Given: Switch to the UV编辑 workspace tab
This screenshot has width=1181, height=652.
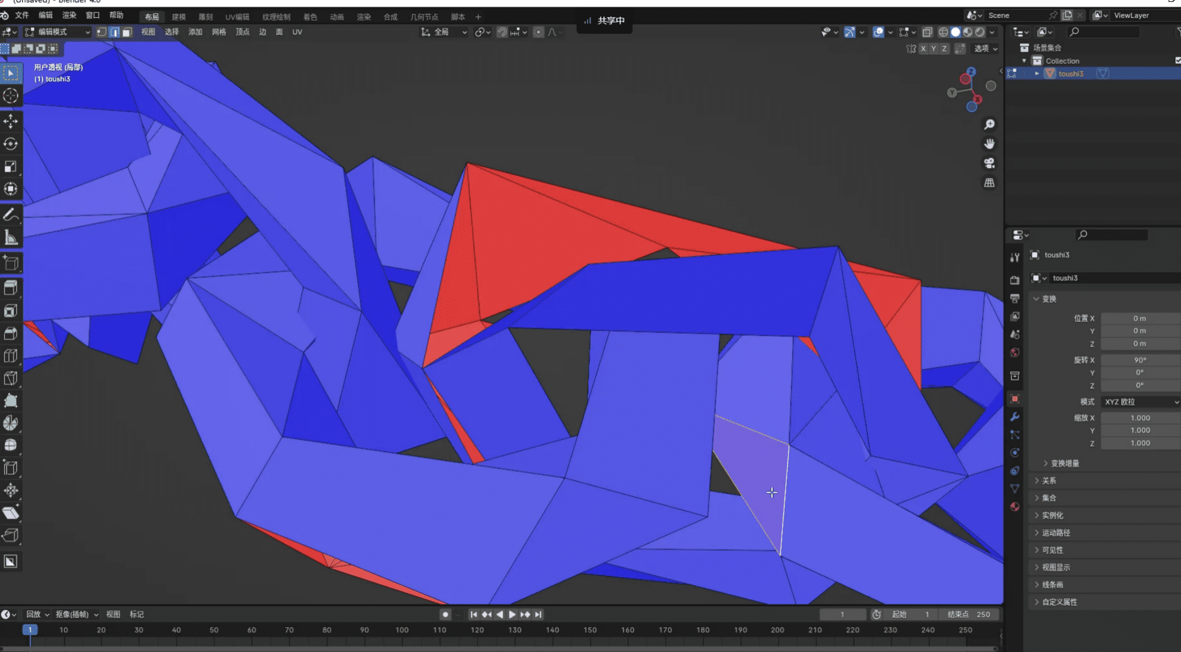Looking at the screenshot, I should tap(237, 17).
